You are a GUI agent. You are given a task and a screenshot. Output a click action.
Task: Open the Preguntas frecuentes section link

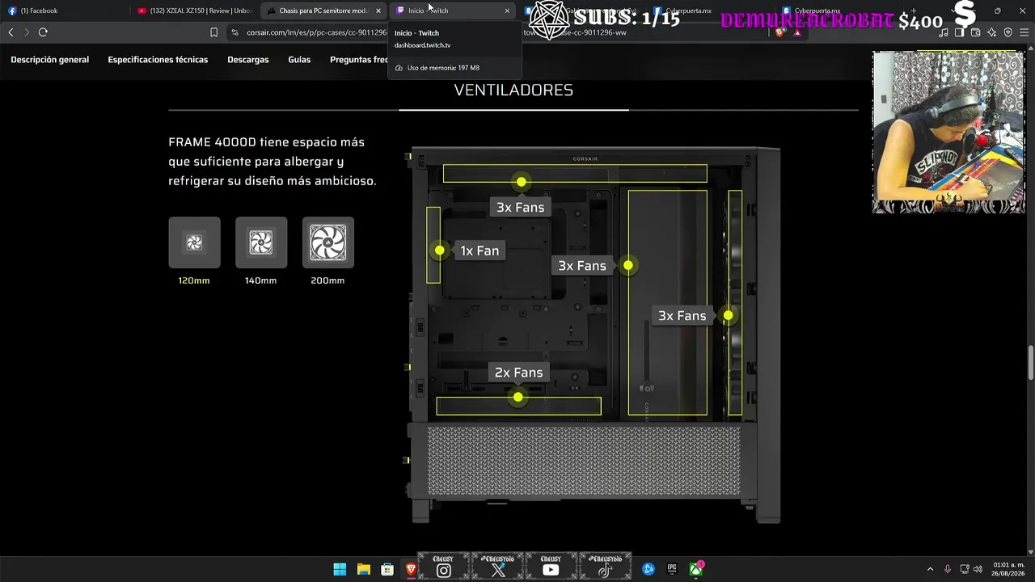(359, 60)
